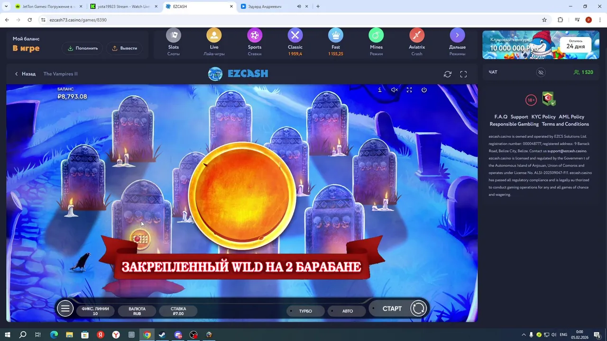The image size is (607, 341).
Task: Open the Fast games crown icon
Action: coord(336,36)
